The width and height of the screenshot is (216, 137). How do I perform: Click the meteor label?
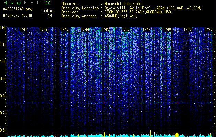(x=49, y=11)
